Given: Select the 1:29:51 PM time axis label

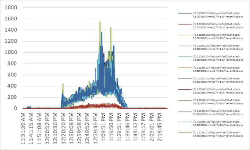Looking at the screenshot, I should coord(119,127).
